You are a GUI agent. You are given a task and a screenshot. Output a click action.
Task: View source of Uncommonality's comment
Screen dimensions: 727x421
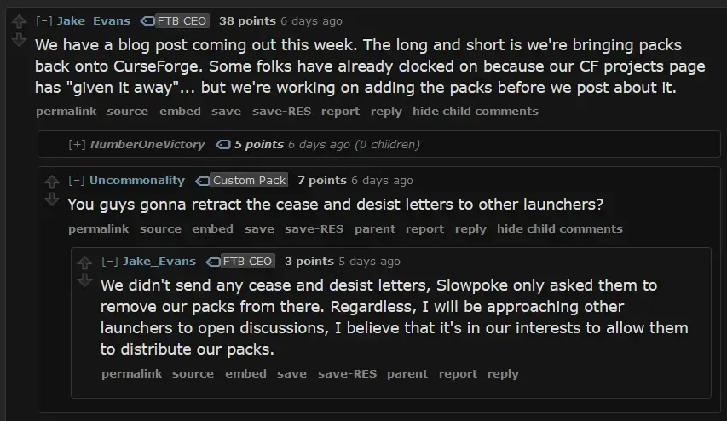(x=160, y=229)
